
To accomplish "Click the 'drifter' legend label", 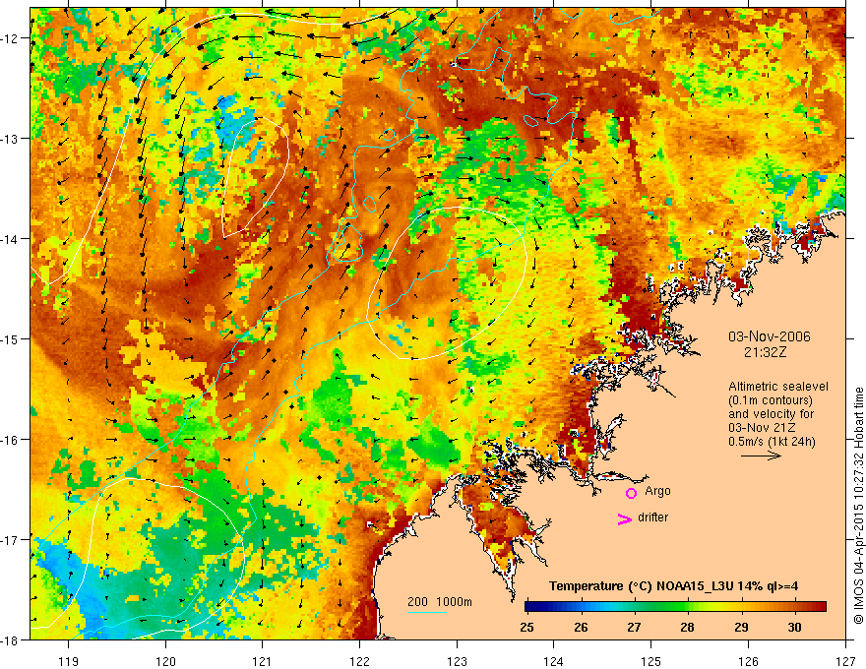I will (x=652, y=517).
